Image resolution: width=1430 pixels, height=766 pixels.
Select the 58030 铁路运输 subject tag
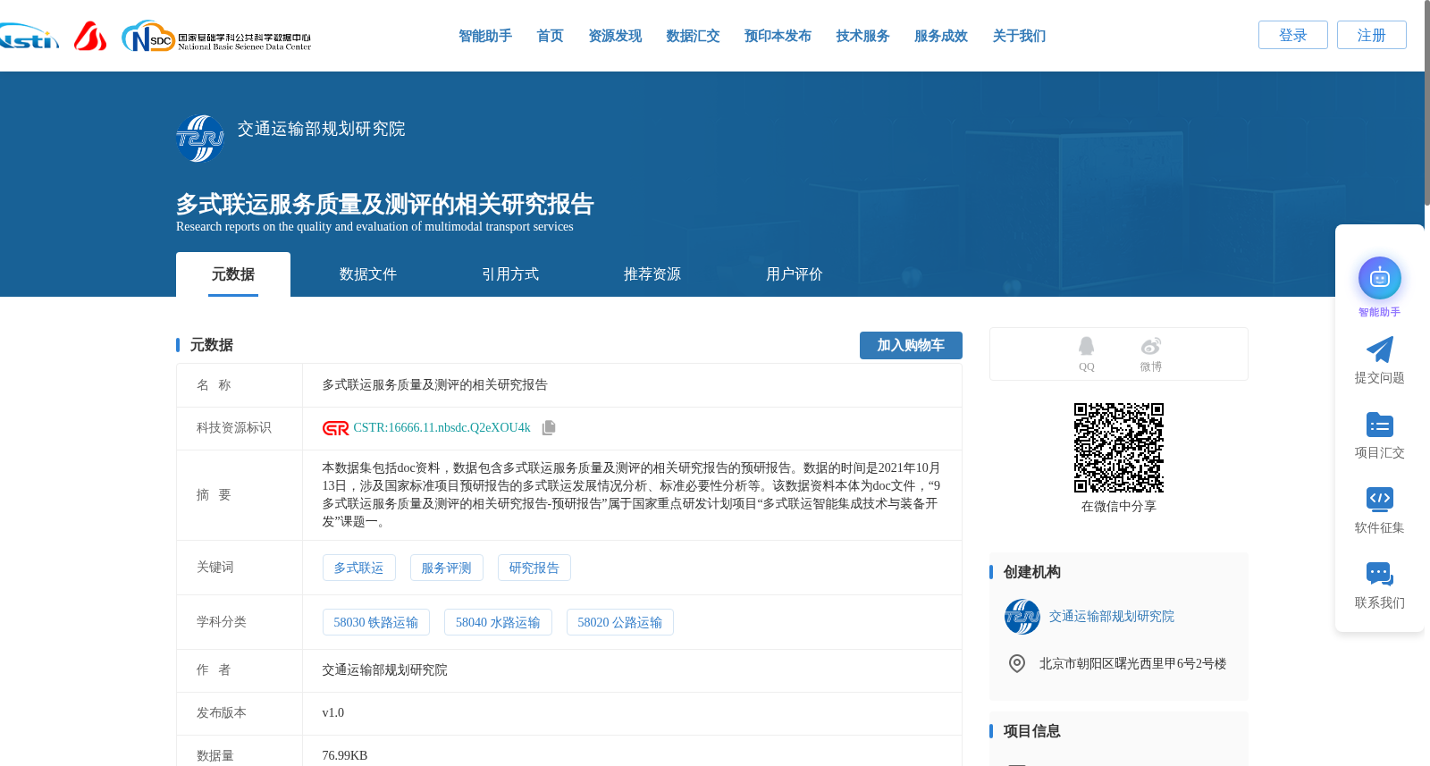coord(376,622)
